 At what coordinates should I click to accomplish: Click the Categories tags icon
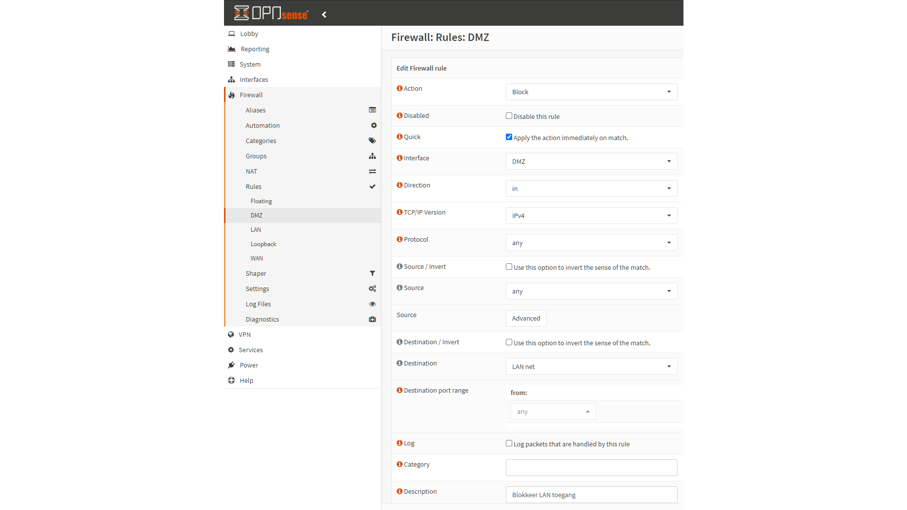[x=372, y=141]
